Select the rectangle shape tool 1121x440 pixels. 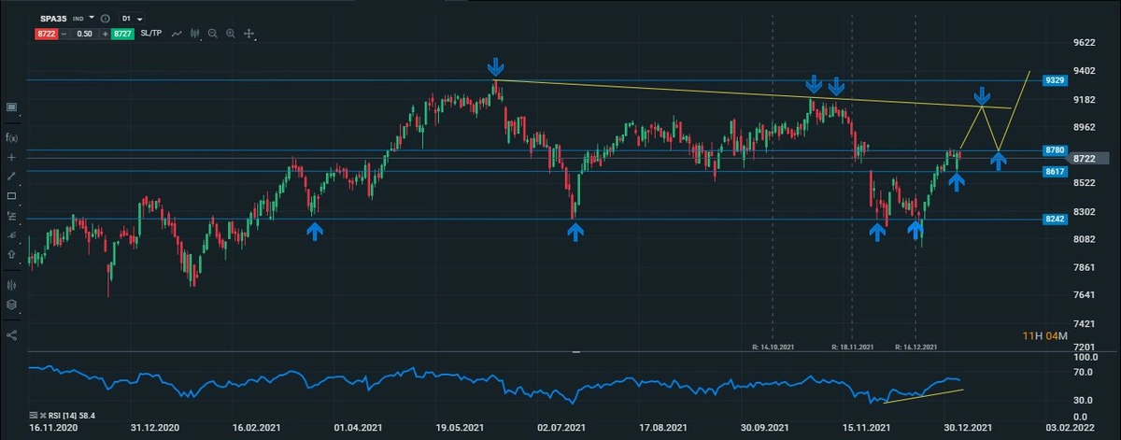11,196
